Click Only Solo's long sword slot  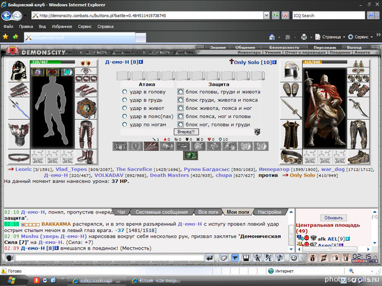291,108
